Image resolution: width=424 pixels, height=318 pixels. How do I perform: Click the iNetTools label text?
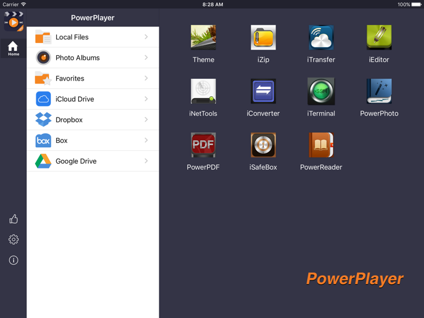(203, 113)
